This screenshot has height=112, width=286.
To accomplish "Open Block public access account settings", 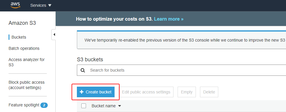I will (x=27, y=85).
